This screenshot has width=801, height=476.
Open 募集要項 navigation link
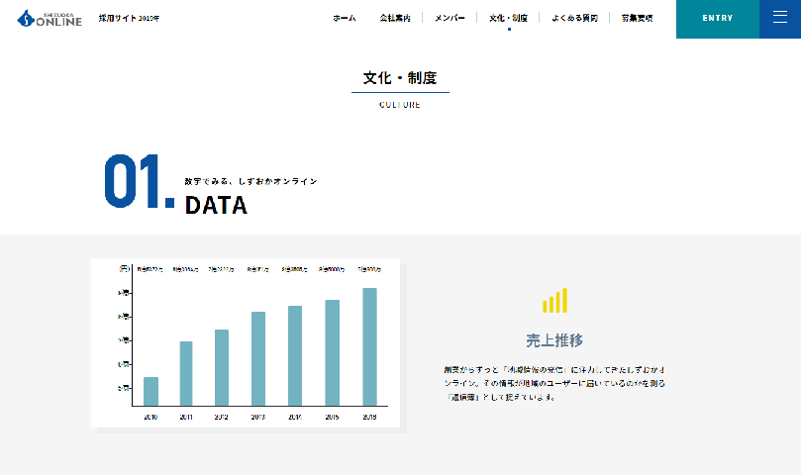(637, 18)
